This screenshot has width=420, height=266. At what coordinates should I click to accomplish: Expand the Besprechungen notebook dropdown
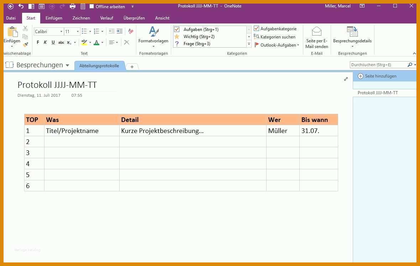[67, 65]
